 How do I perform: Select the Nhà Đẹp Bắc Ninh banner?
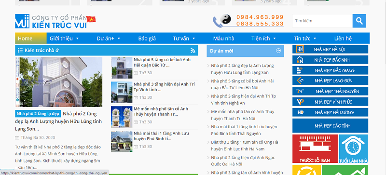coord(330,60)
